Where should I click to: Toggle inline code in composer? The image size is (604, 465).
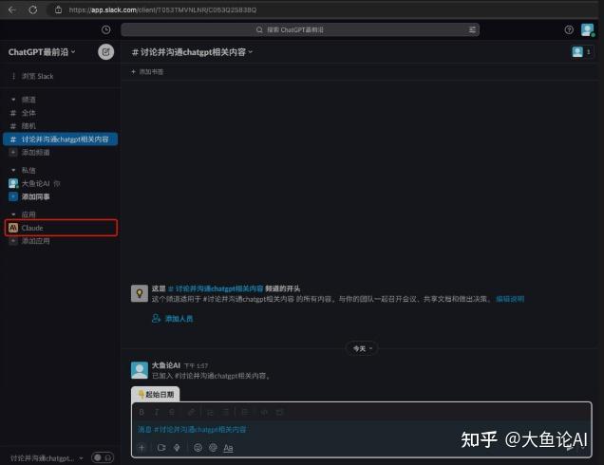pos(264,412)
